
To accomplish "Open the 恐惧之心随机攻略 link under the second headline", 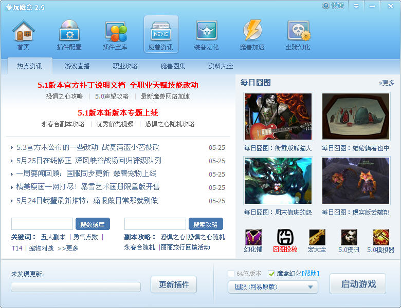I will click(x=170, y=124).
